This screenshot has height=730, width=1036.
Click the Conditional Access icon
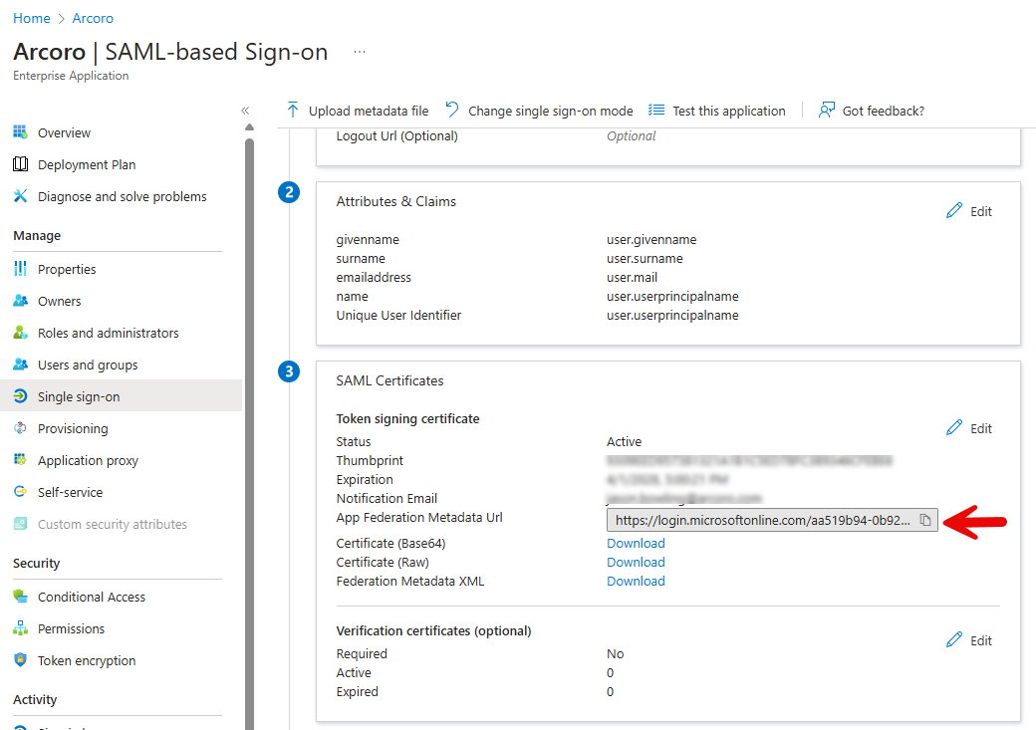[21, 596]
